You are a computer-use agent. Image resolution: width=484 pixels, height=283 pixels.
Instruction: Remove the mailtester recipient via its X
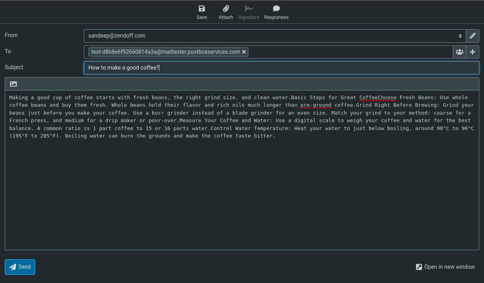pos(244,52)
